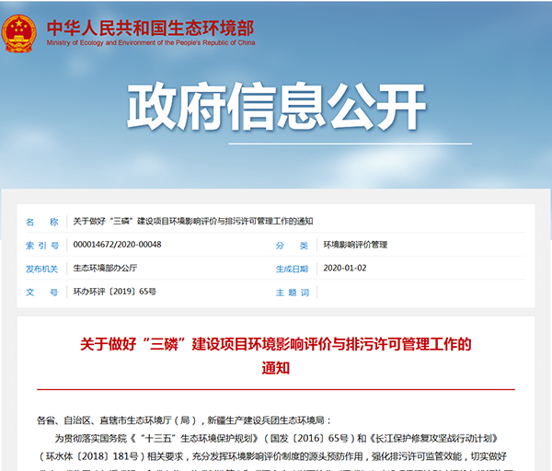The height and width of the screenshot is (471, 552).
Task: Click the date 2020-01-02
Action: tap(345, 269)
